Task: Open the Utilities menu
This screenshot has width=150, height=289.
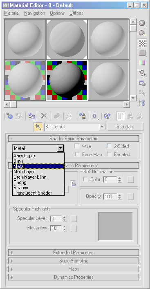Action: 76,13
